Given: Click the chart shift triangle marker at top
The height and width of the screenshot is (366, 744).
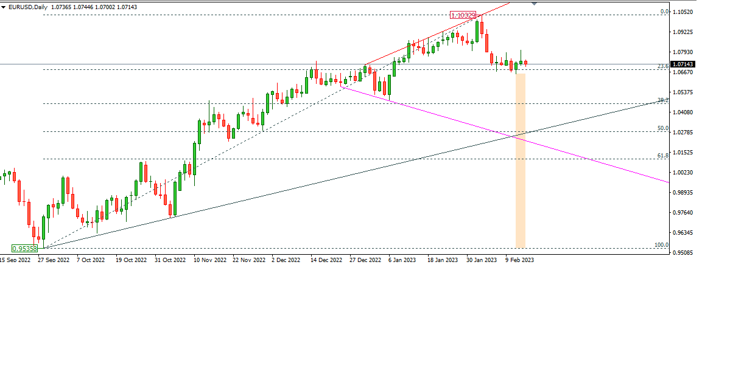Looking at the screenshot, I should (534, 4).
